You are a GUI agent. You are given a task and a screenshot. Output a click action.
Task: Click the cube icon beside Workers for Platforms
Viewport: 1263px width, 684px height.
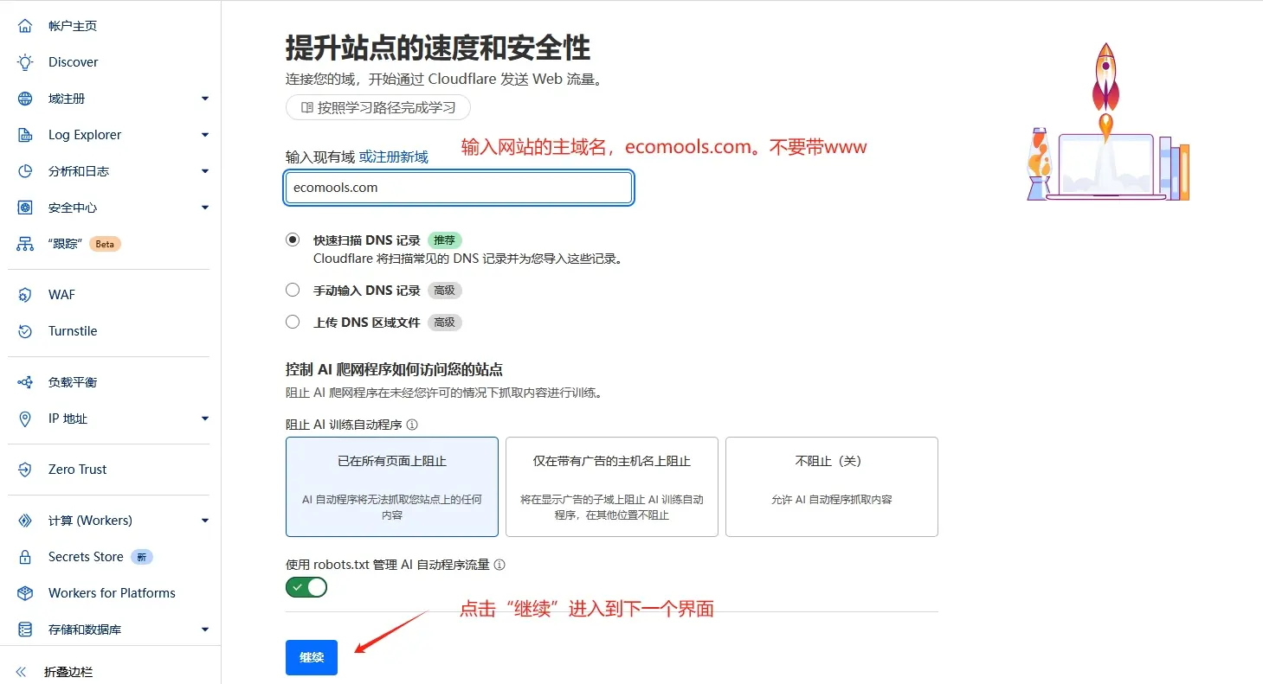coord(25,593)
